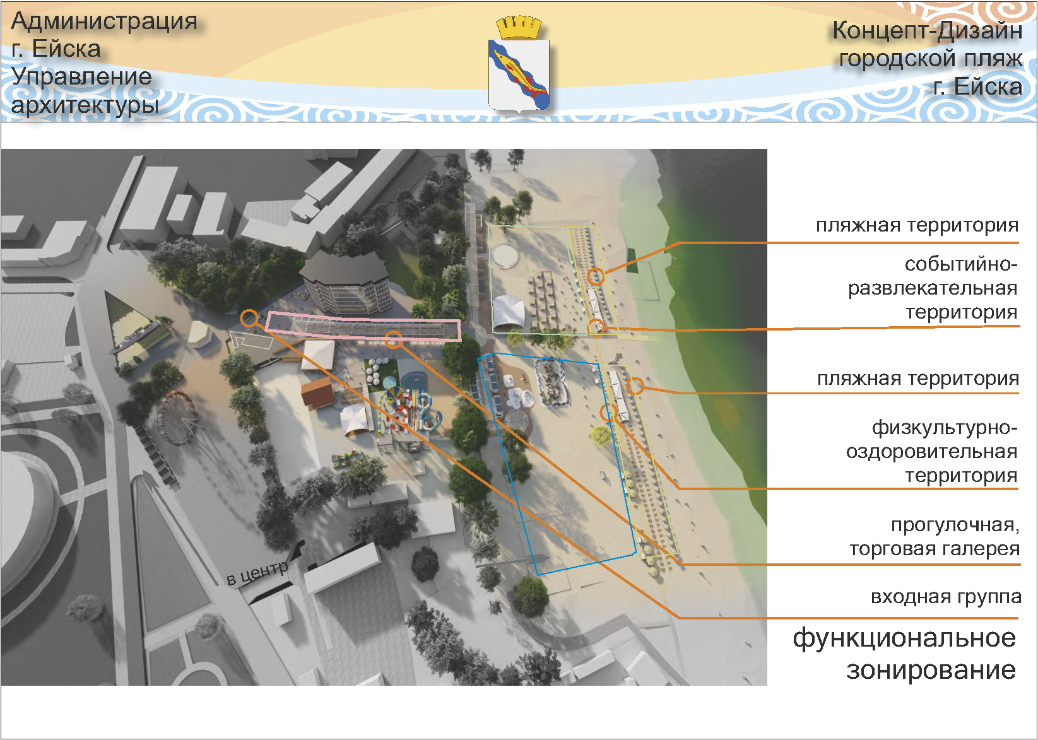The width and height of the screenshot is (1038, 740).
Task: Click the orange circle marker at входная группа
Action: pyautogui.click(x=249, y=319)
